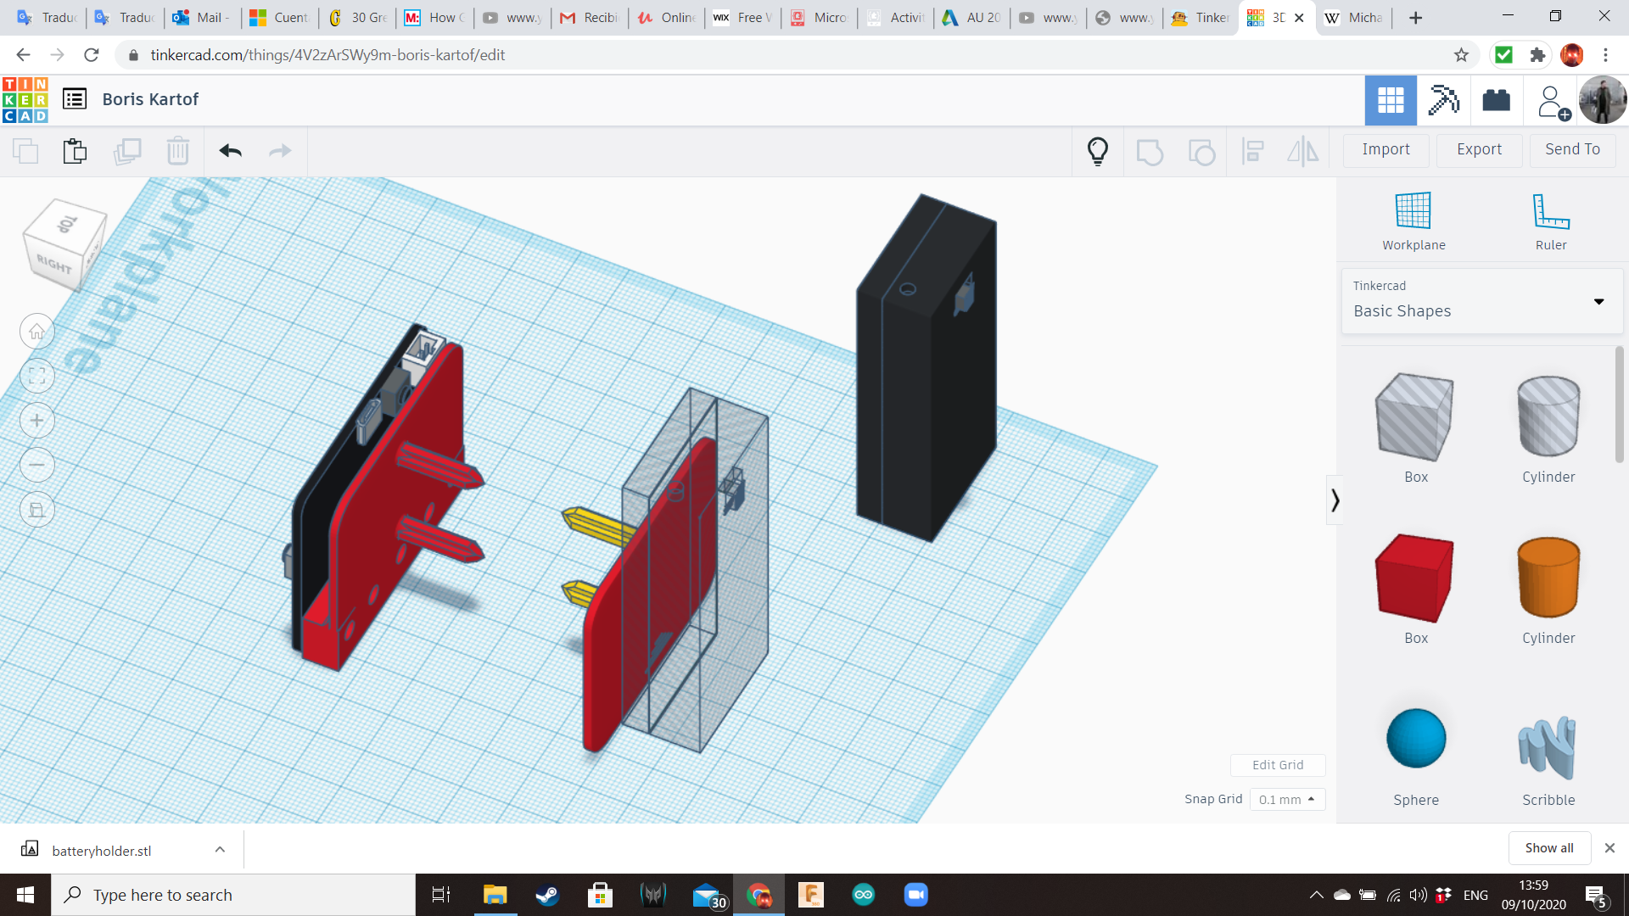Select the Ruler tool
The width and height of the screenshot is (1629, 916).
click(1549, 219)
